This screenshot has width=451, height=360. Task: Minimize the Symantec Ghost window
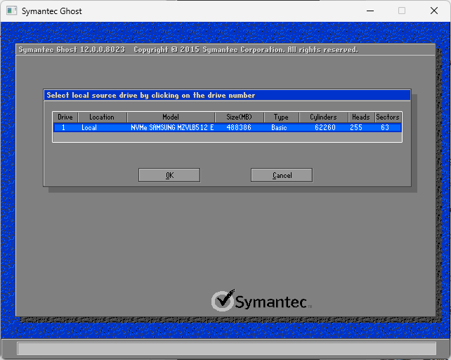pos(370,11)
